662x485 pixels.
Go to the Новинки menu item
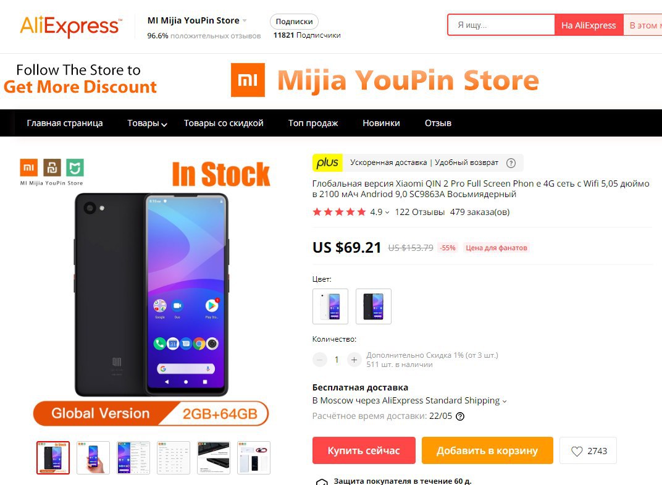click(381, 123)
